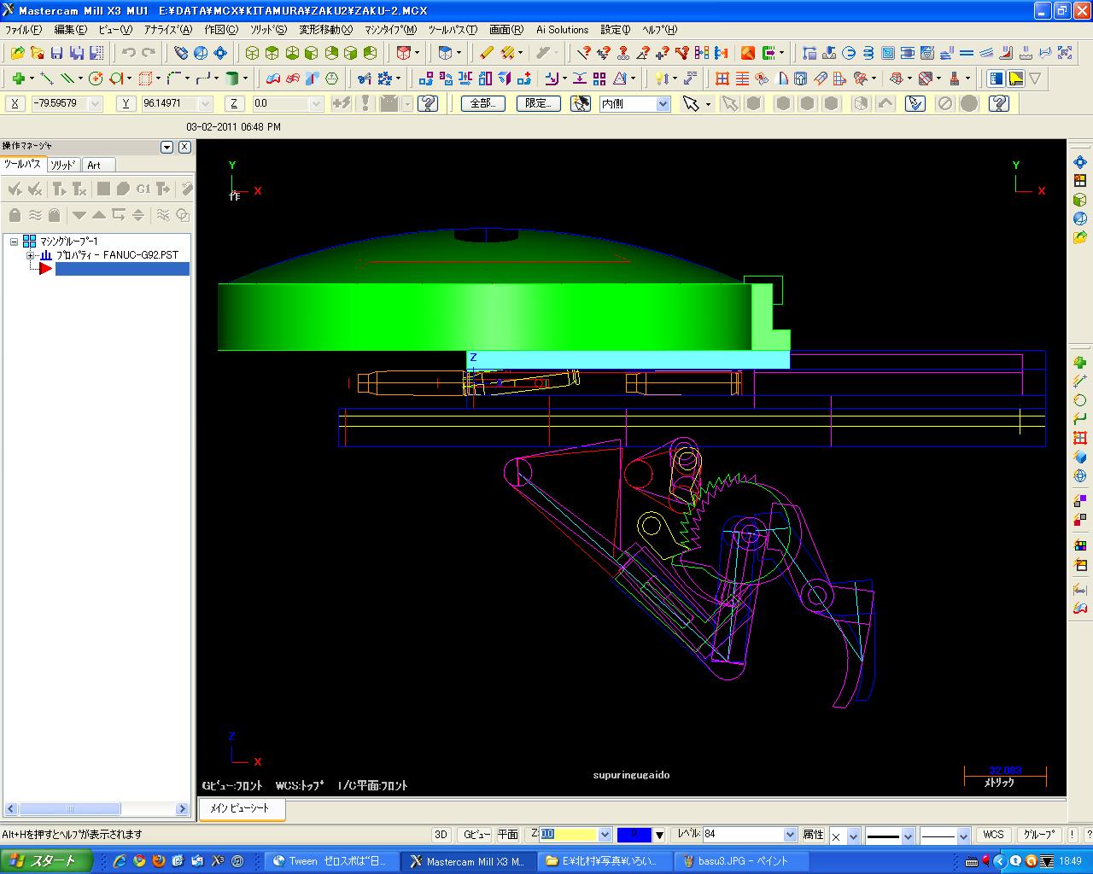Click the Save file icon
Screen dimensions: 1093x874
coord(56,53)
